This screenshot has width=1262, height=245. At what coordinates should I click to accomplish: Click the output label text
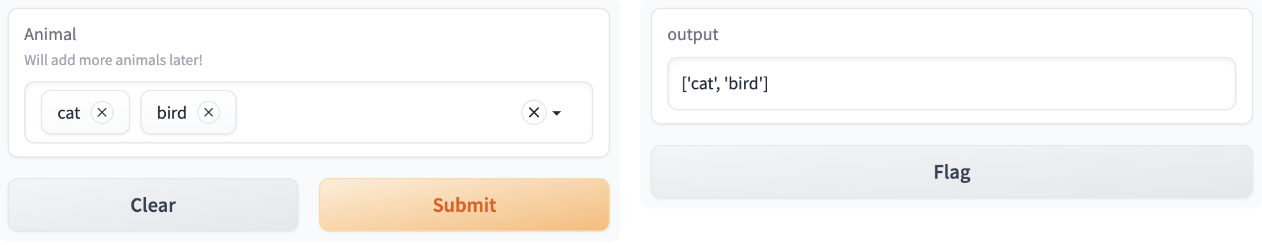[x=693, y=34]
